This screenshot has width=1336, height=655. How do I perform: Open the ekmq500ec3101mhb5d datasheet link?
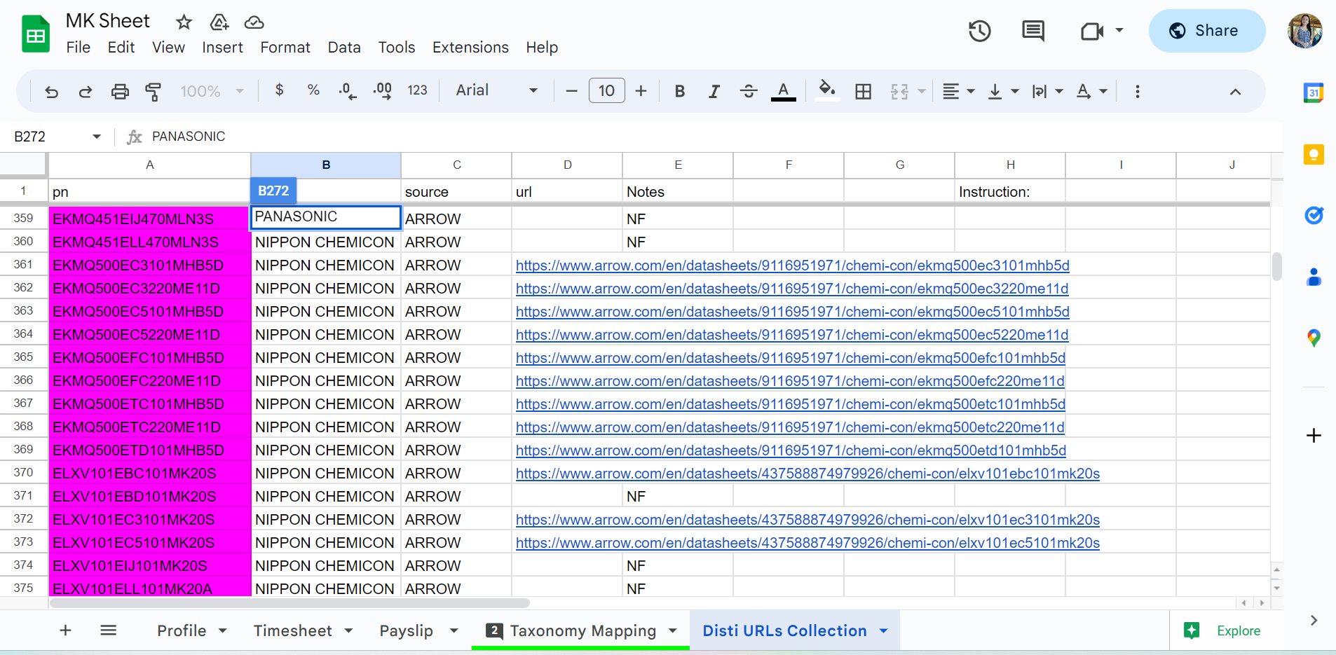pos(792,266)
